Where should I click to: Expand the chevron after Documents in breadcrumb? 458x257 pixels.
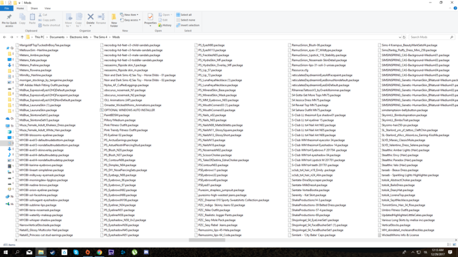67,37
